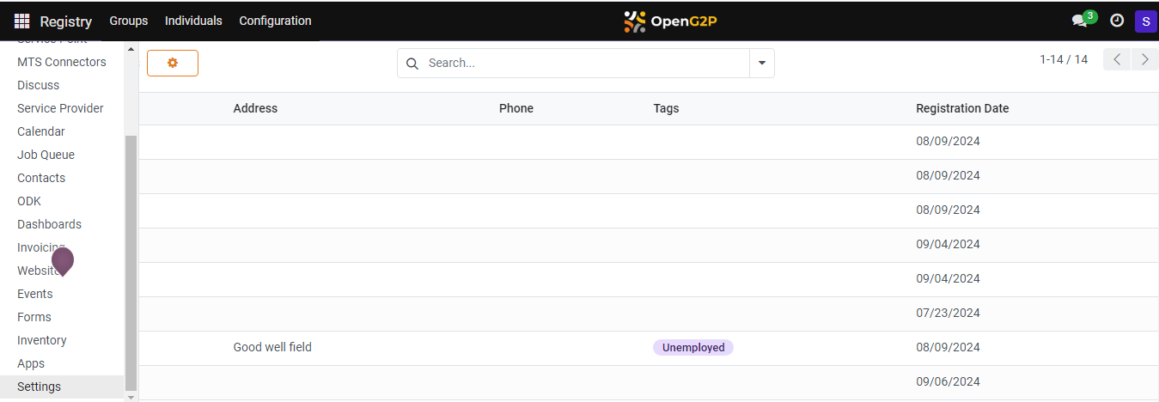Click the activities clock icon
This screenshot has height=402, width=1159.
click(1117, 21)
